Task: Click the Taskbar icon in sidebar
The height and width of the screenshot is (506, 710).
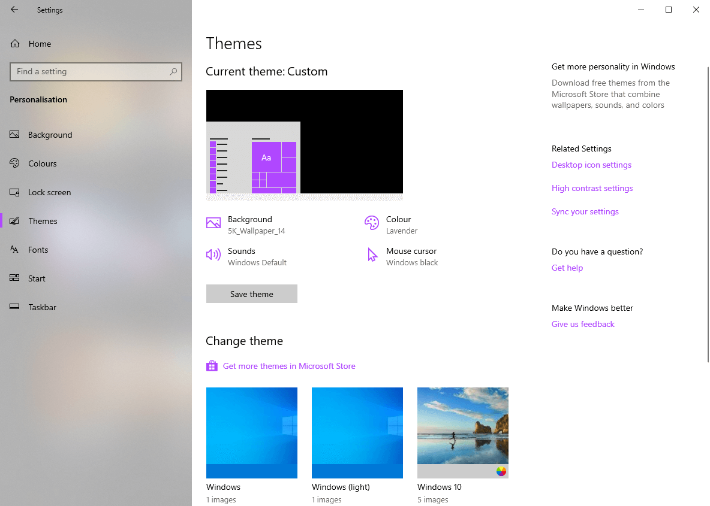Action: tap(14, 307)
